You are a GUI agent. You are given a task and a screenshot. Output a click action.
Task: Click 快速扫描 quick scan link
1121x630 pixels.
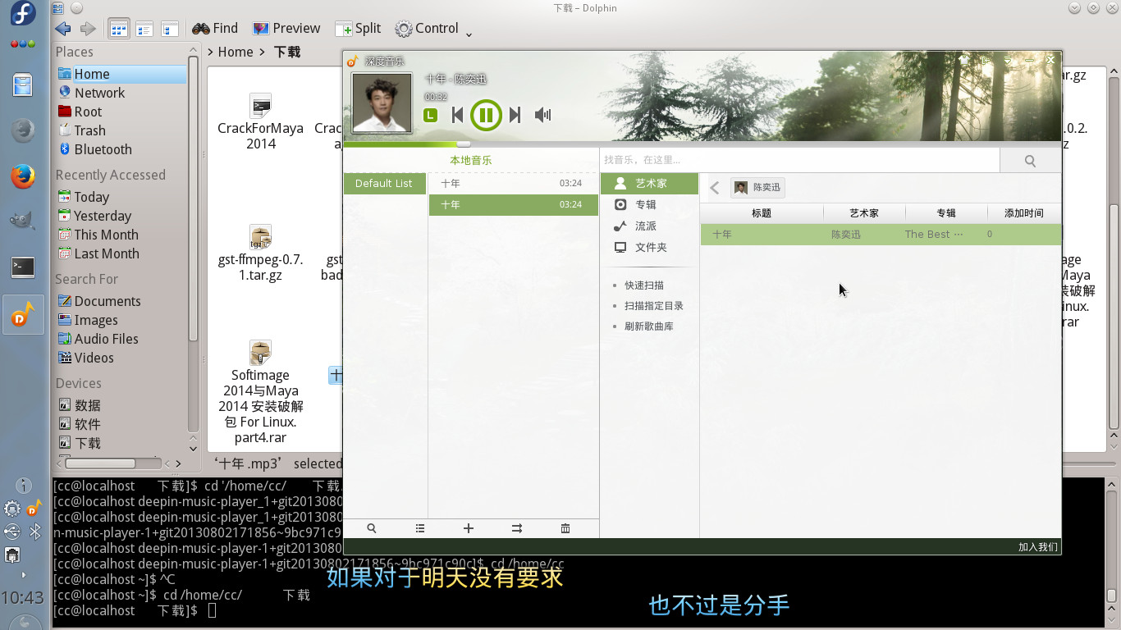[x=643, y=285]
